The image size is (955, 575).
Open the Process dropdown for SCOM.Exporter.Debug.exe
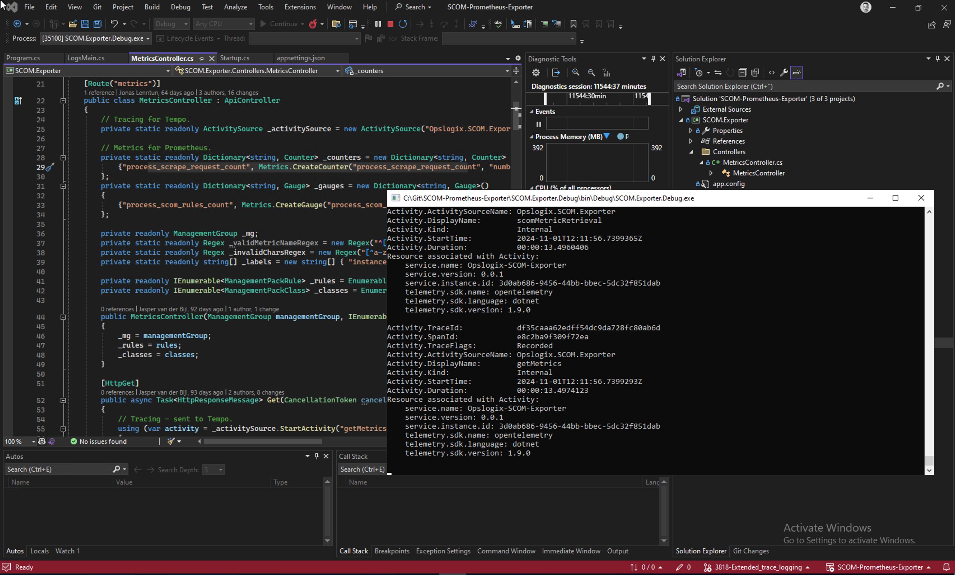[x=148, y=38]
